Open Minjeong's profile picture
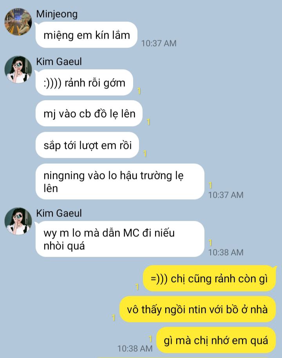The image size is (282, 358). pyautogui.click(x=18, y=21)
